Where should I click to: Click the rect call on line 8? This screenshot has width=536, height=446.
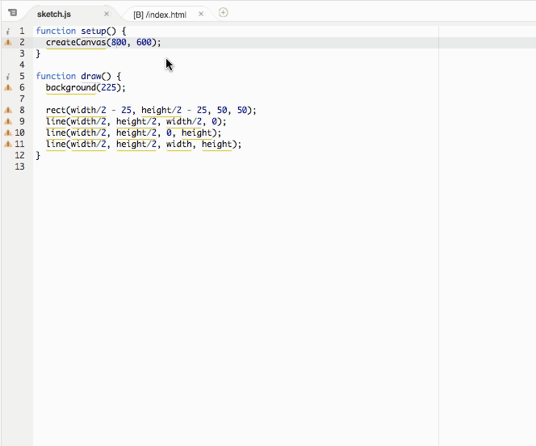pos(56,110)
